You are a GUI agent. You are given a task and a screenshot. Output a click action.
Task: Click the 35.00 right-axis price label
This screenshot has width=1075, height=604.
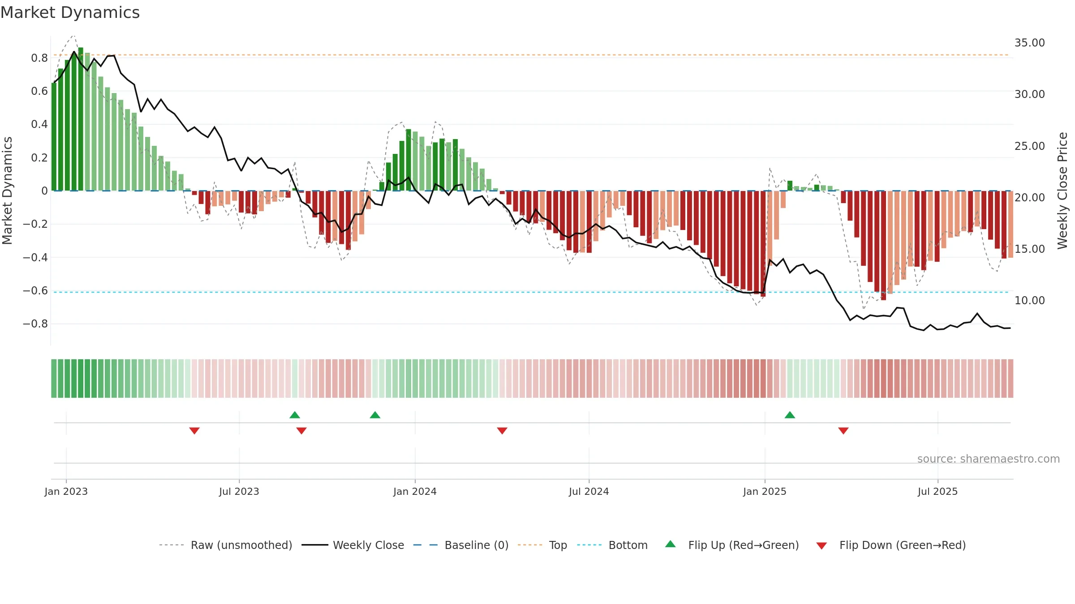tap(1030, 43)
